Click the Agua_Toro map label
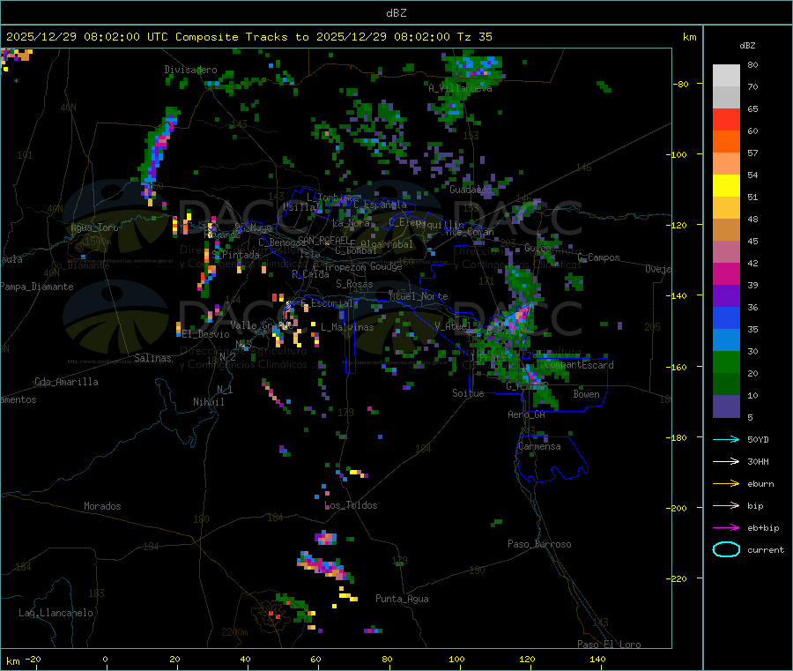Image resolution: width=793 pixels, height=671 pixels. click(94, 227)
